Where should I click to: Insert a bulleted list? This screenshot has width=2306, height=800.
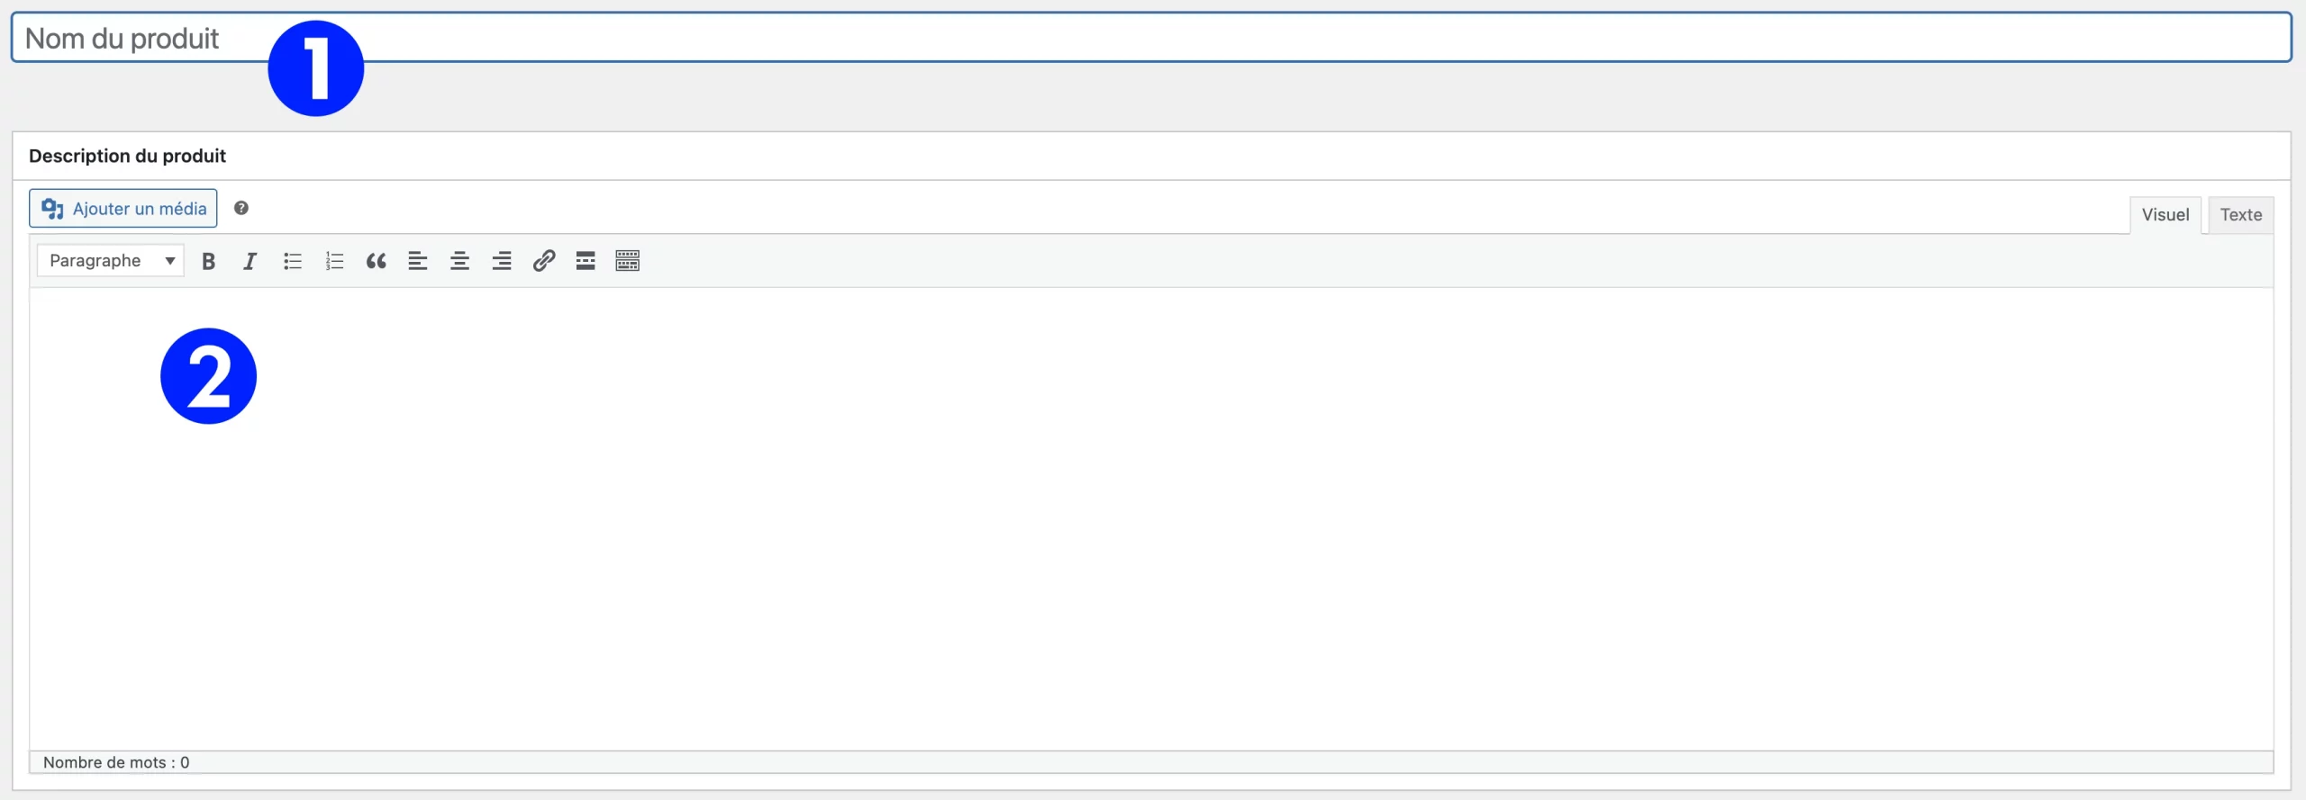[x=292, y=261]
